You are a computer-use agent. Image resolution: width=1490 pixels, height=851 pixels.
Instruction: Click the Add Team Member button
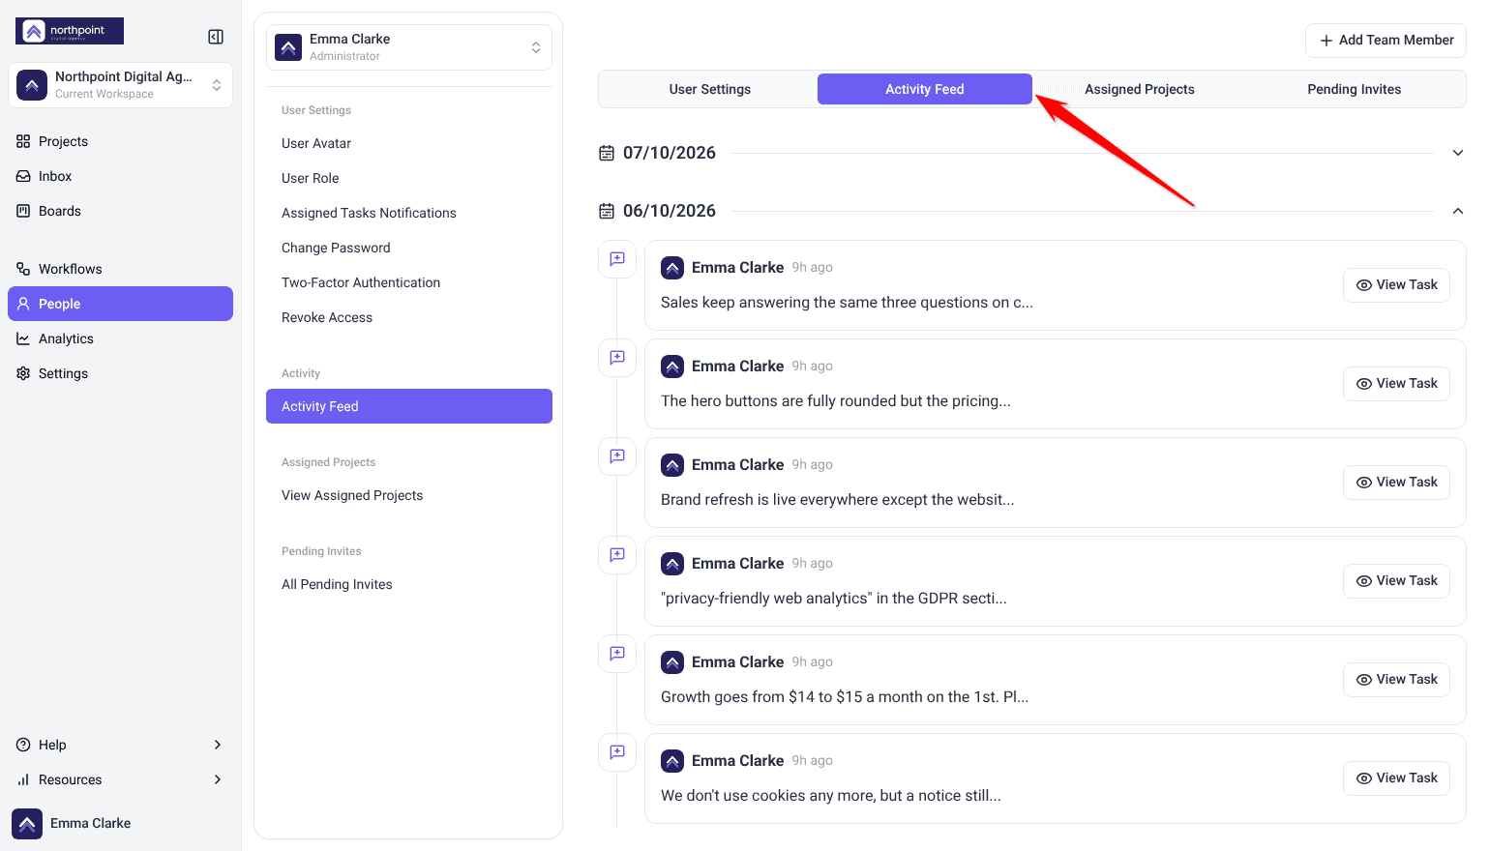(x=1386, y=41)
